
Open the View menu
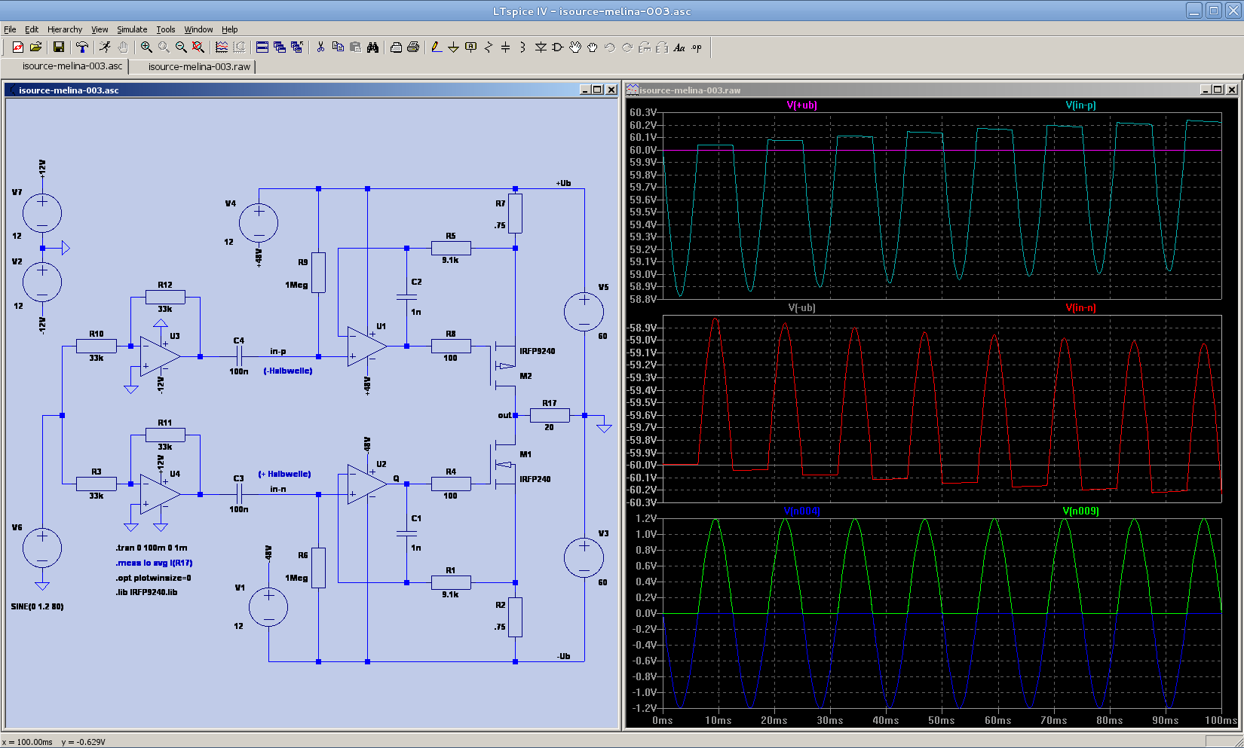point(100,29)
